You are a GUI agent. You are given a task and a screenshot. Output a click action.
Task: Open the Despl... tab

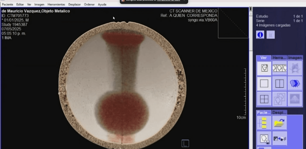coord(279,112)
